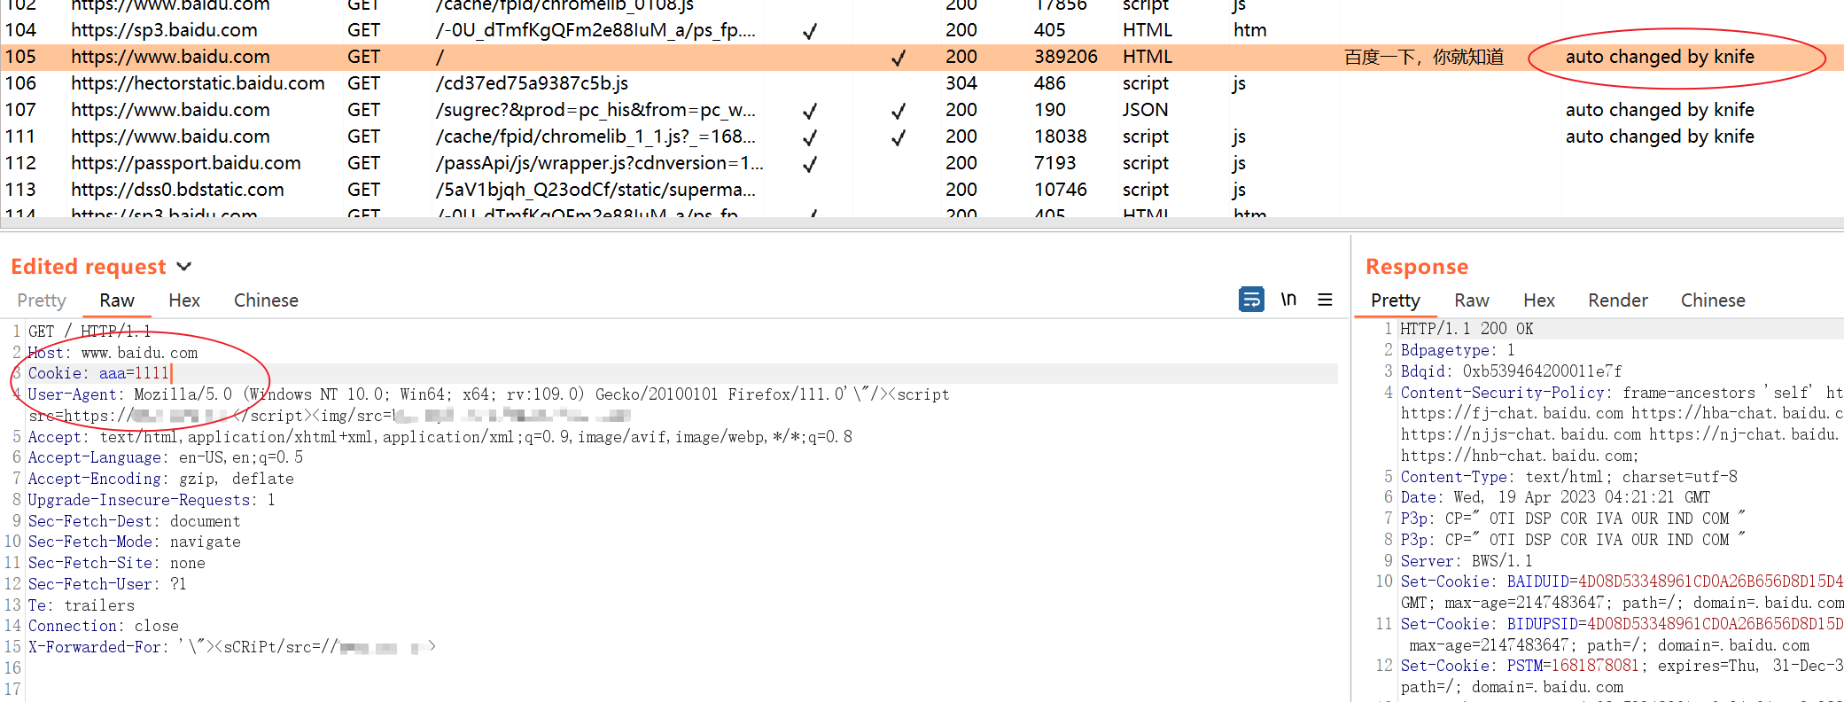This screenshot has height=702, width=1844.
Task: Click the Sec-Fetch-Dest: document line
Action: pos(134,521)
